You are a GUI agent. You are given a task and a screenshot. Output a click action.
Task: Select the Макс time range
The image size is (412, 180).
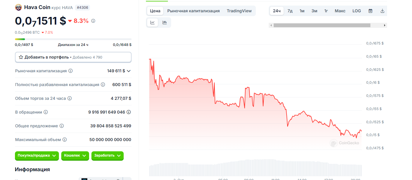tap(340, 11)
